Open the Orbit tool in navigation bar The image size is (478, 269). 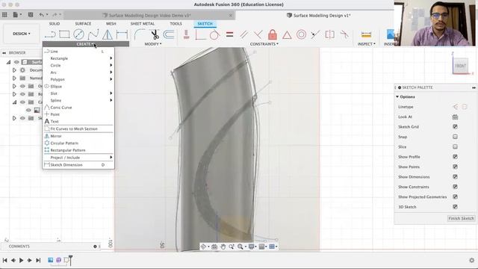point(204,247)
